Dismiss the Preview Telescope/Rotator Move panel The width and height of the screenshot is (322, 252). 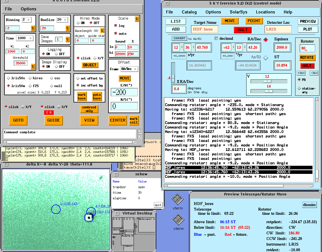(309, 205)
